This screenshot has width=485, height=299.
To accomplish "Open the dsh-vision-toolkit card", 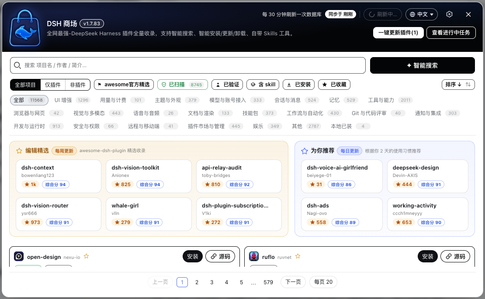I will coord(149,176).
